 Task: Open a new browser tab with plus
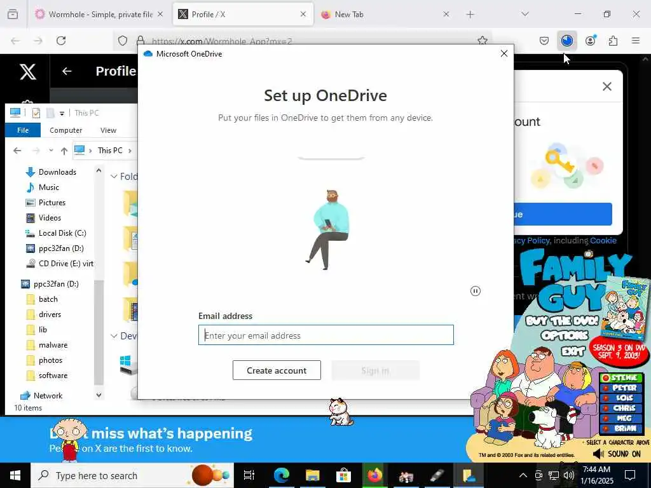click(x=470, y=15)
